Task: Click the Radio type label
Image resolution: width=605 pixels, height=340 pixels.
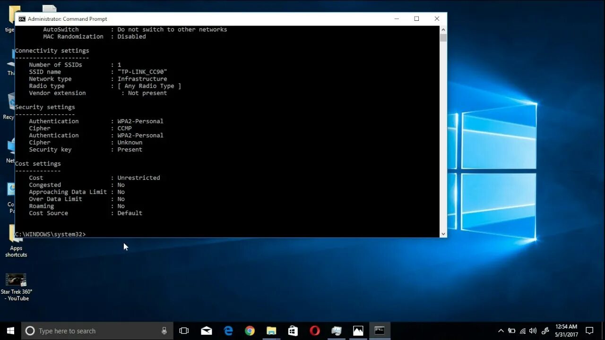Action: click(x=47, y=86)
